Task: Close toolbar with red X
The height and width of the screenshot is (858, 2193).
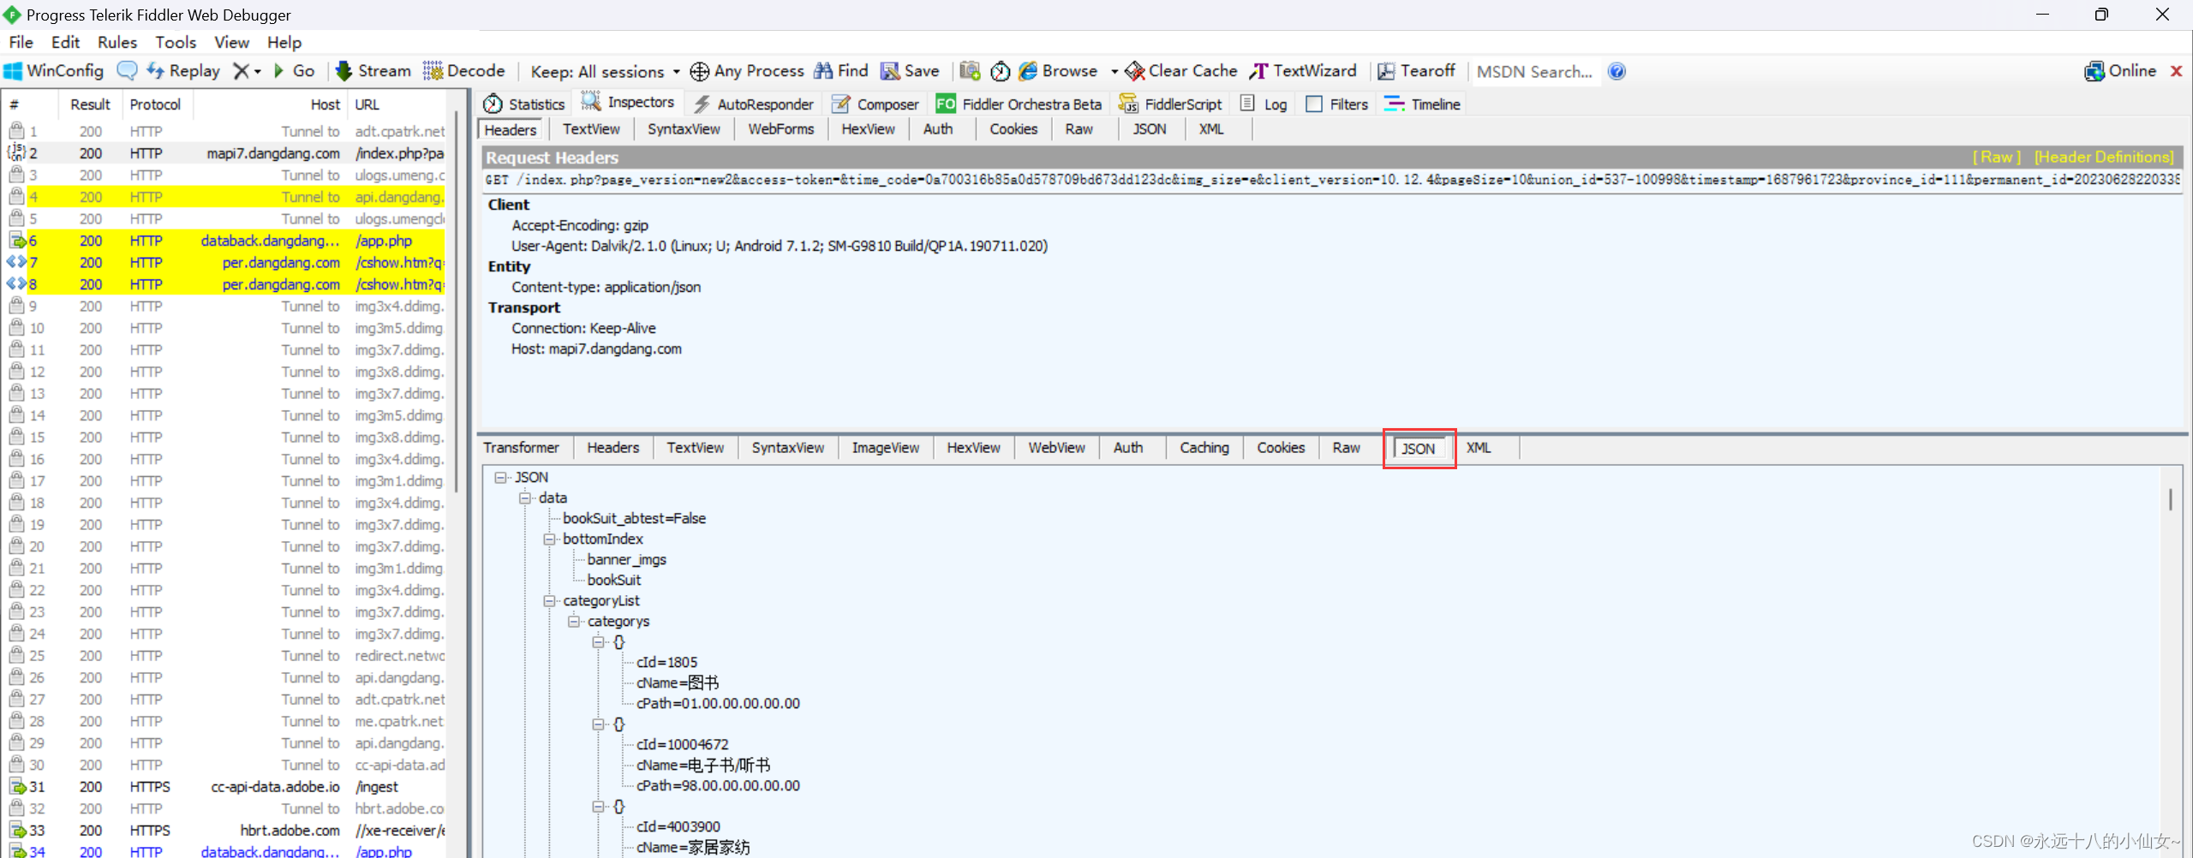Action: point(2176,71)
